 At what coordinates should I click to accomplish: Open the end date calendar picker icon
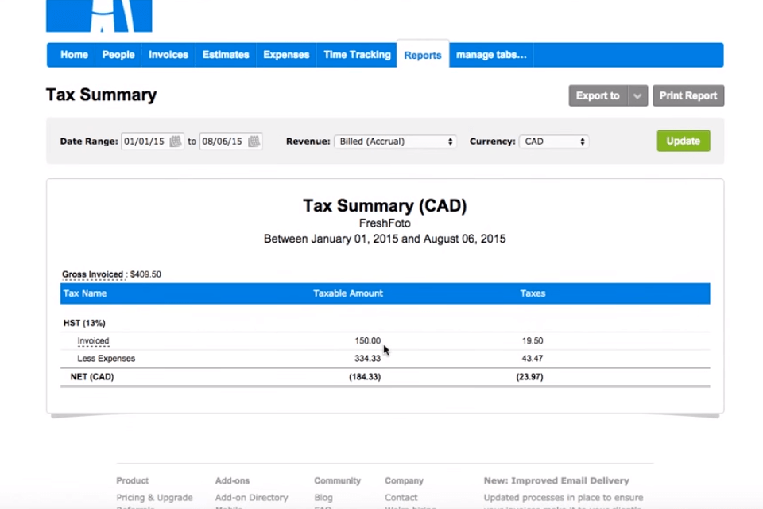tap(254, 142)
